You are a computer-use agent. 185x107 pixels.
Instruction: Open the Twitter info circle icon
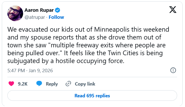pyautogui.click(x=173, y=70)
